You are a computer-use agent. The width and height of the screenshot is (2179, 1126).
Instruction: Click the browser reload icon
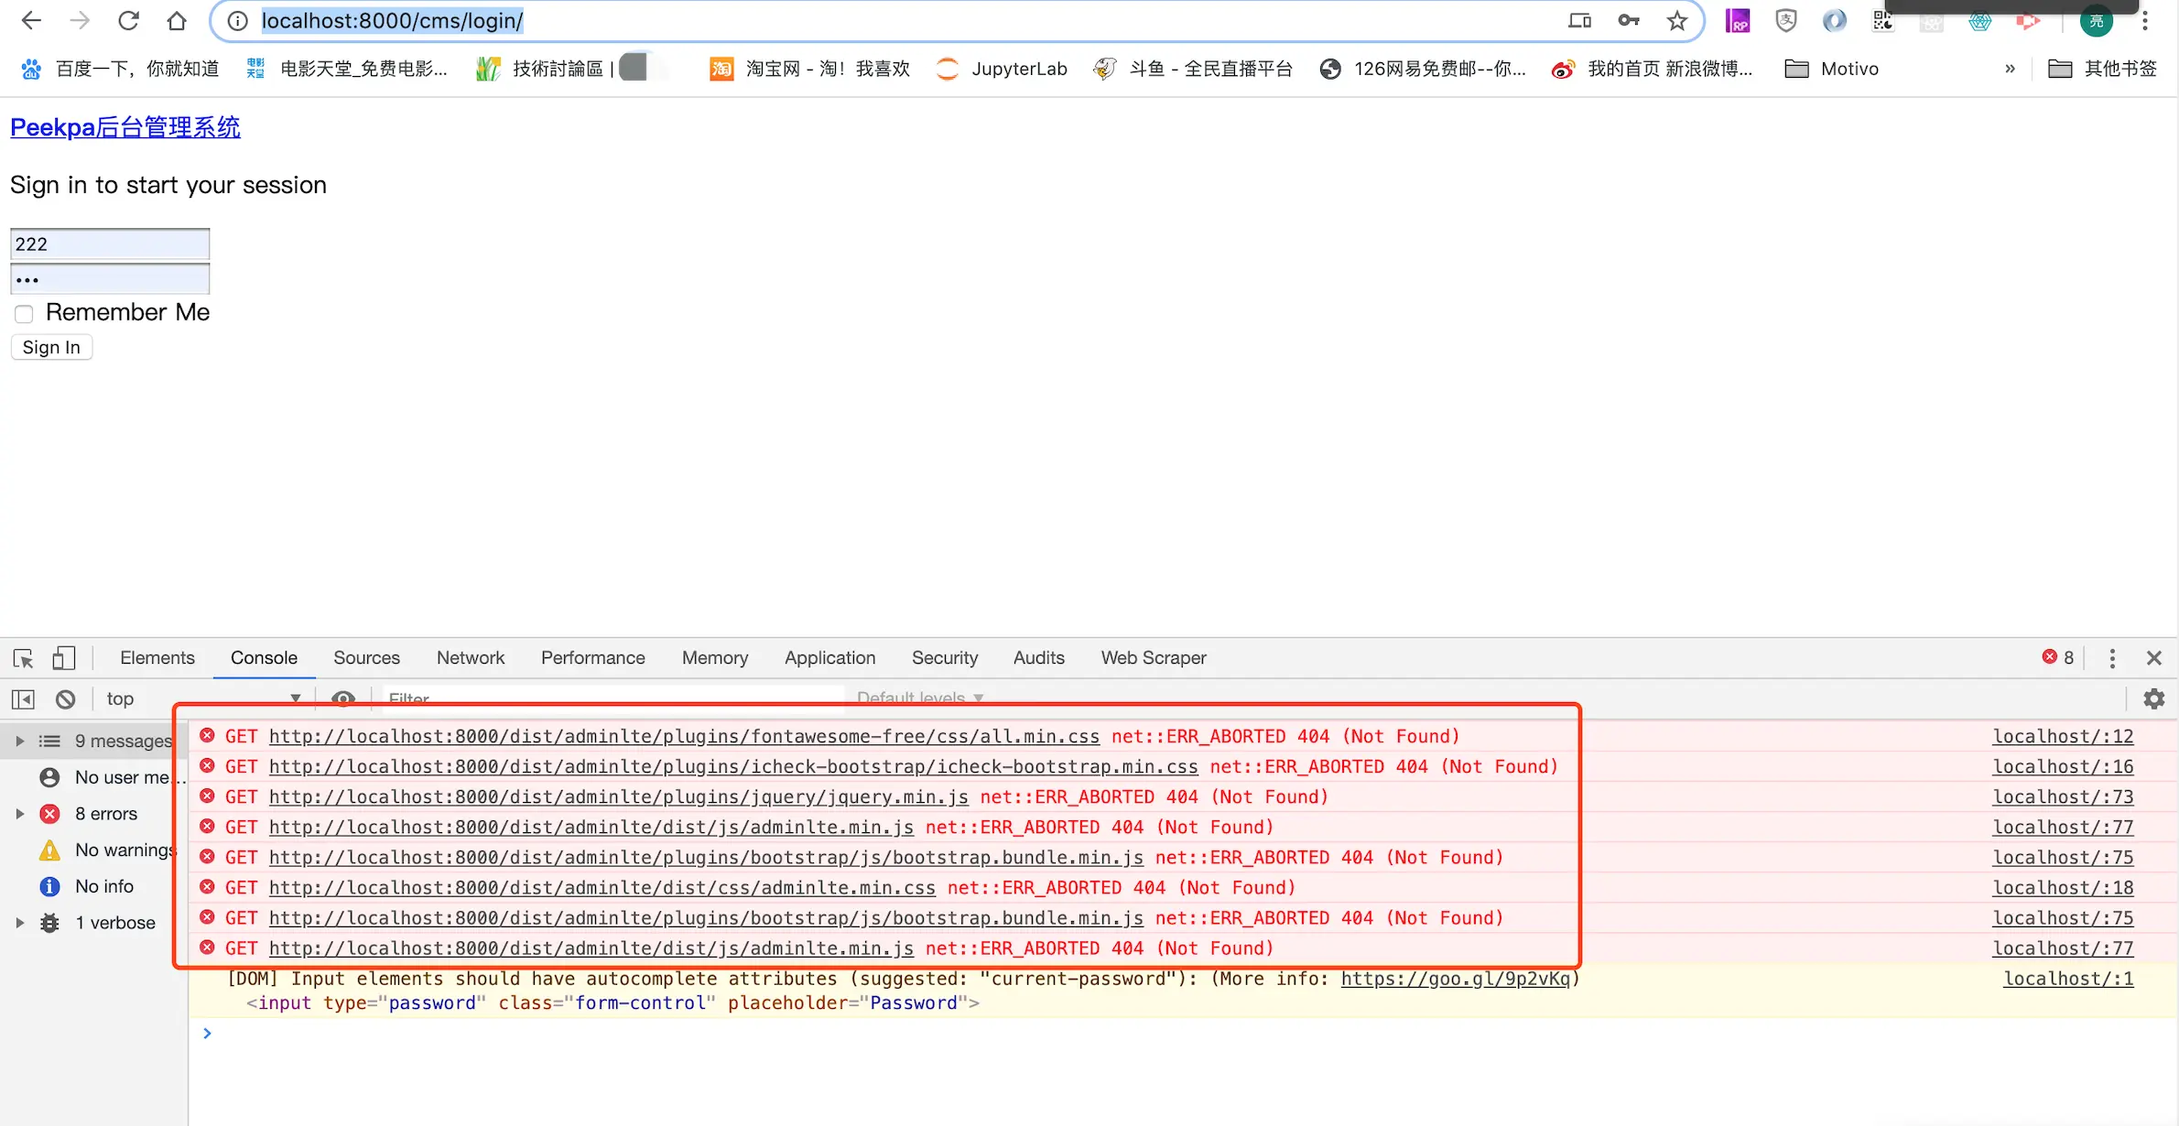[x=128, y=20]
